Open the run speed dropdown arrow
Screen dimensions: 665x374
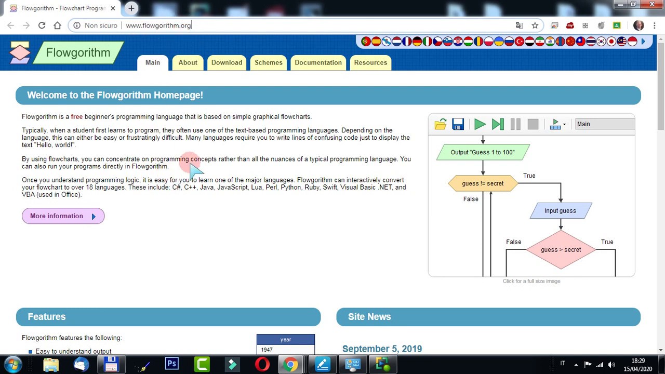[564, 125]
